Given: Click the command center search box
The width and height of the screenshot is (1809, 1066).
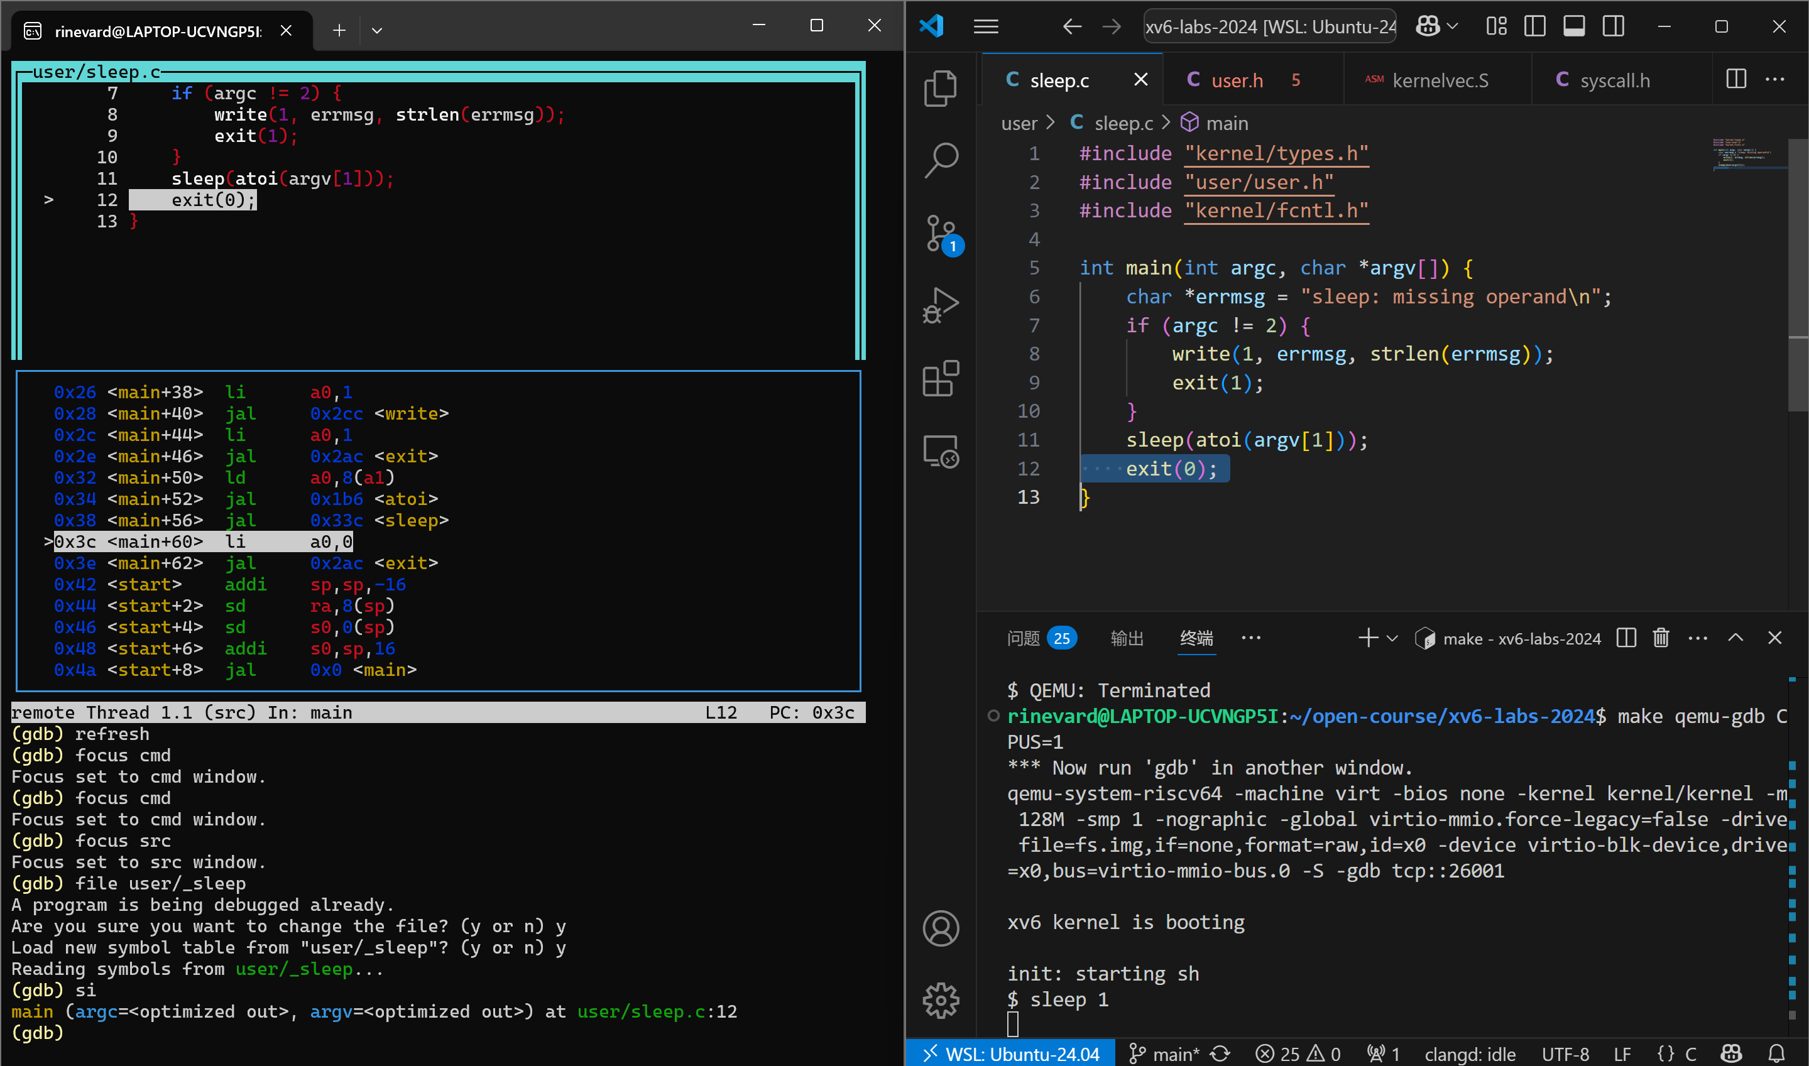Looking at the screenshot, I should (1269, 26).
